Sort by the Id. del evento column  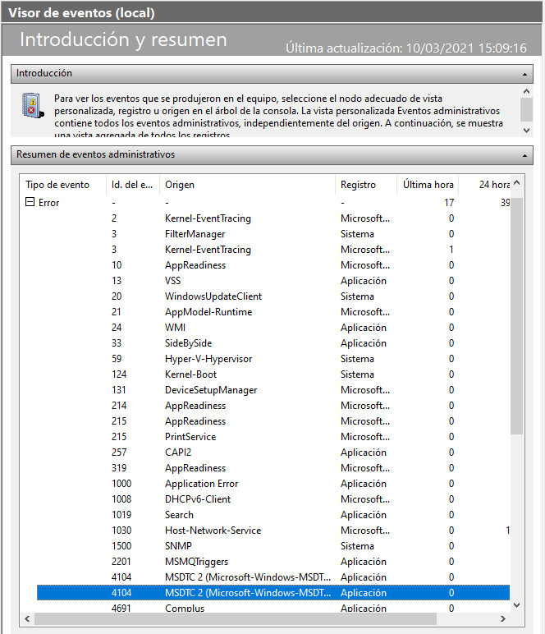point(132,185)
